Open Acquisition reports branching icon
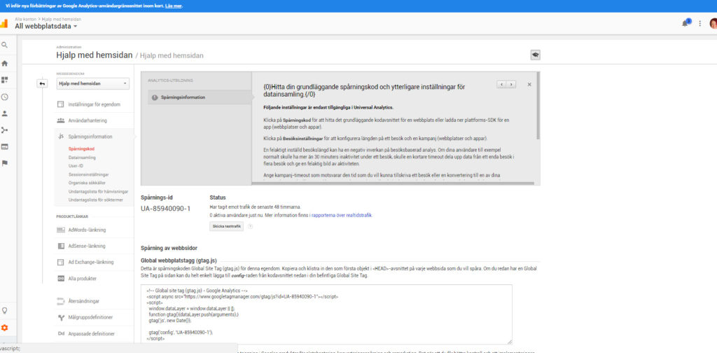Viewport: 717px width, 353px height. pos(5,130)
